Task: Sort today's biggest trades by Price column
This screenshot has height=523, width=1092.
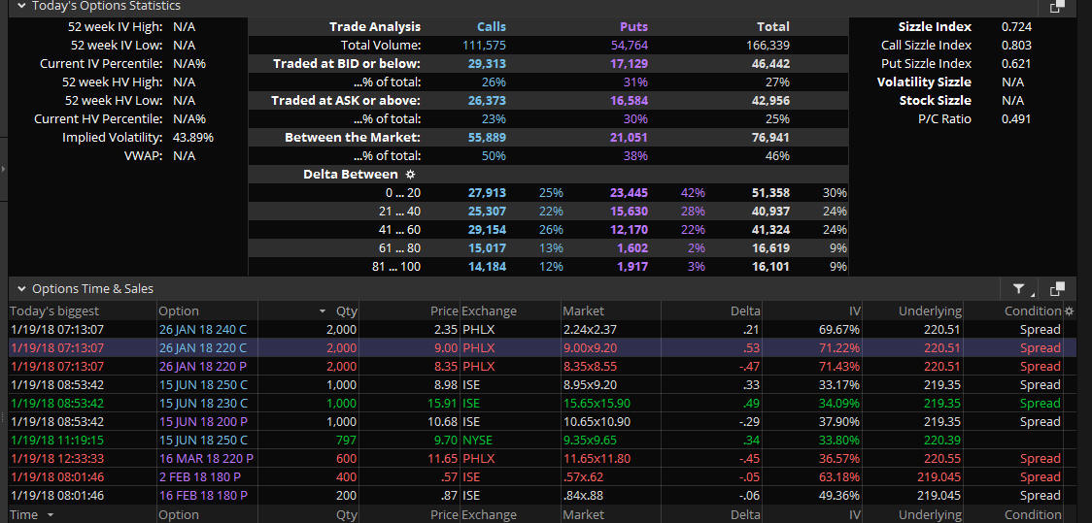Action: 443,311
